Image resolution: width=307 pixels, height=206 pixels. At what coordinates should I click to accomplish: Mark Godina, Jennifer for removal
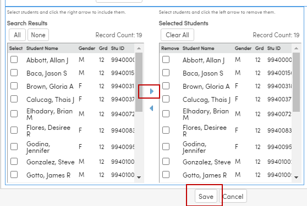166,147
